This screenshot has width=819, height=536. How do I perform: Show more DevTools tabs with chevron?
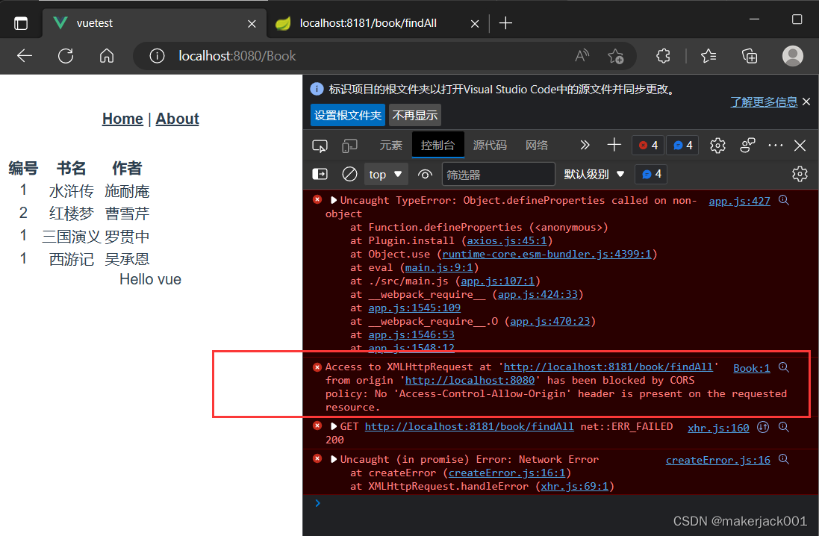(x=585, y=146)
